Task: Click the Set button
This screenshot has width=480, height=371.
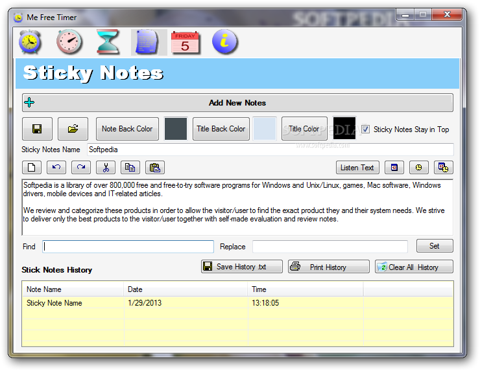Action: coord(435,245)
